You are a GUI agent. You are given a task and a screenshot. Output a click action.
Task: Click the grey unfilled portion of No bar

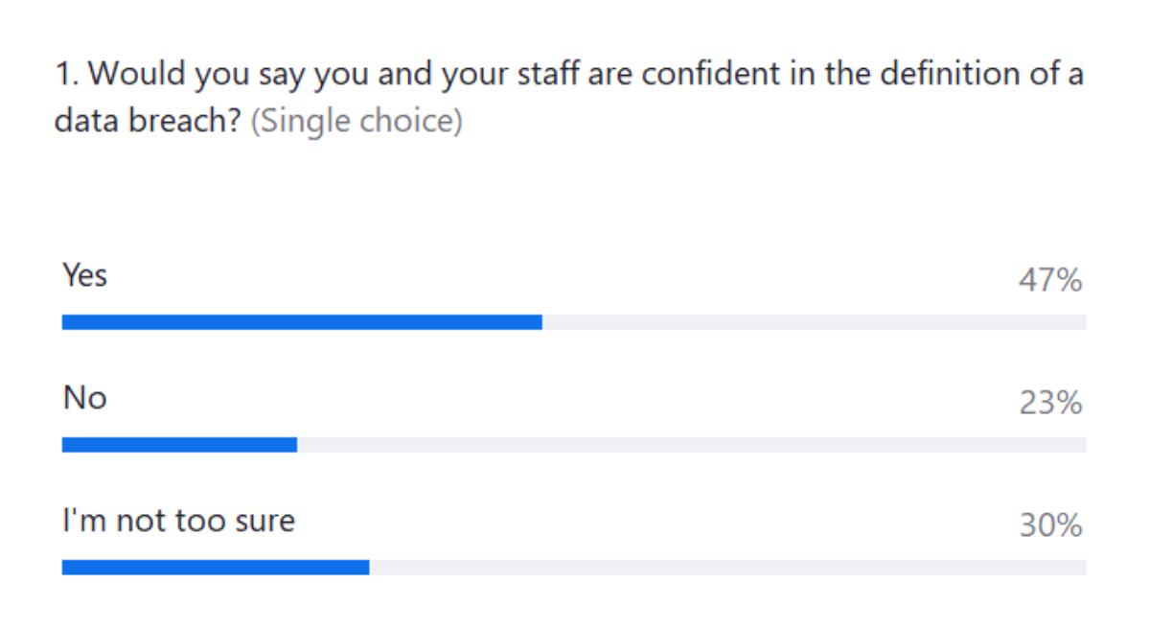691,445
